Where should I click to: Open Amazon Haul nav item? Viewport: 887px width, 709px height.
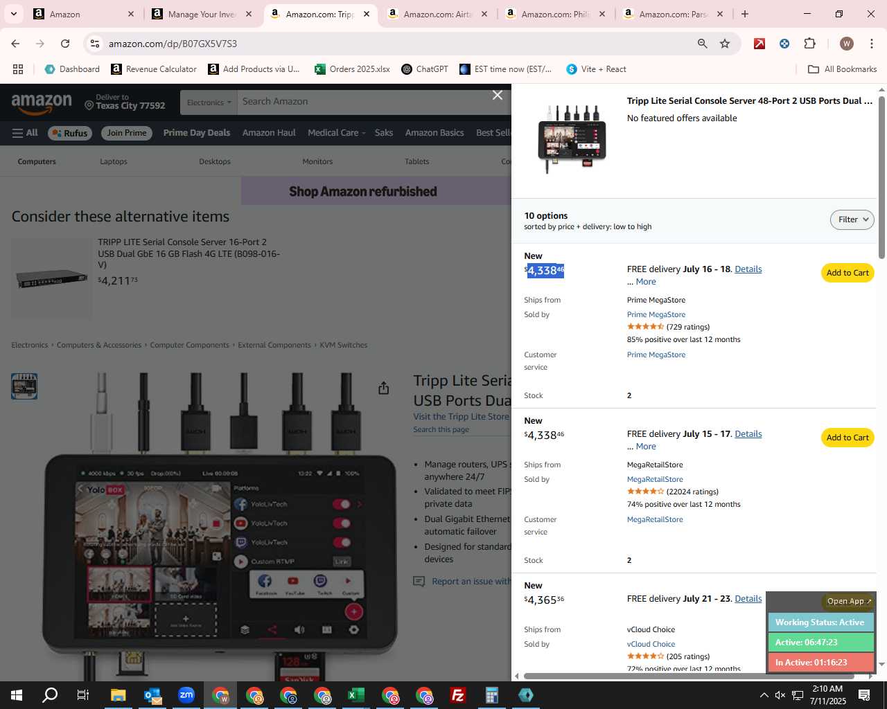tap(269, 133)
